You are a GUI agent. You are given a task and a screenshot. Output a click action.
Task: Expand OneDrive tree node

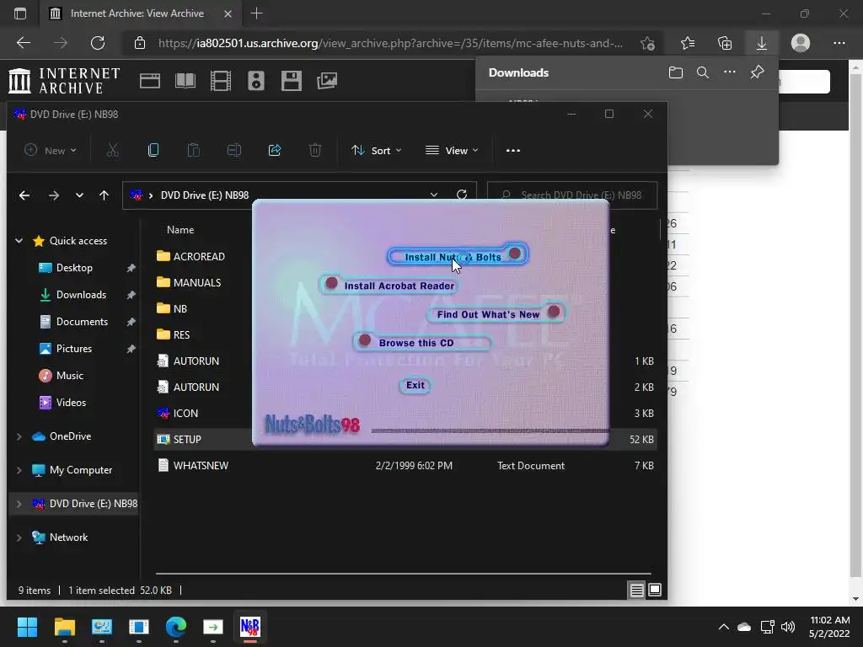tap(19, 436)
